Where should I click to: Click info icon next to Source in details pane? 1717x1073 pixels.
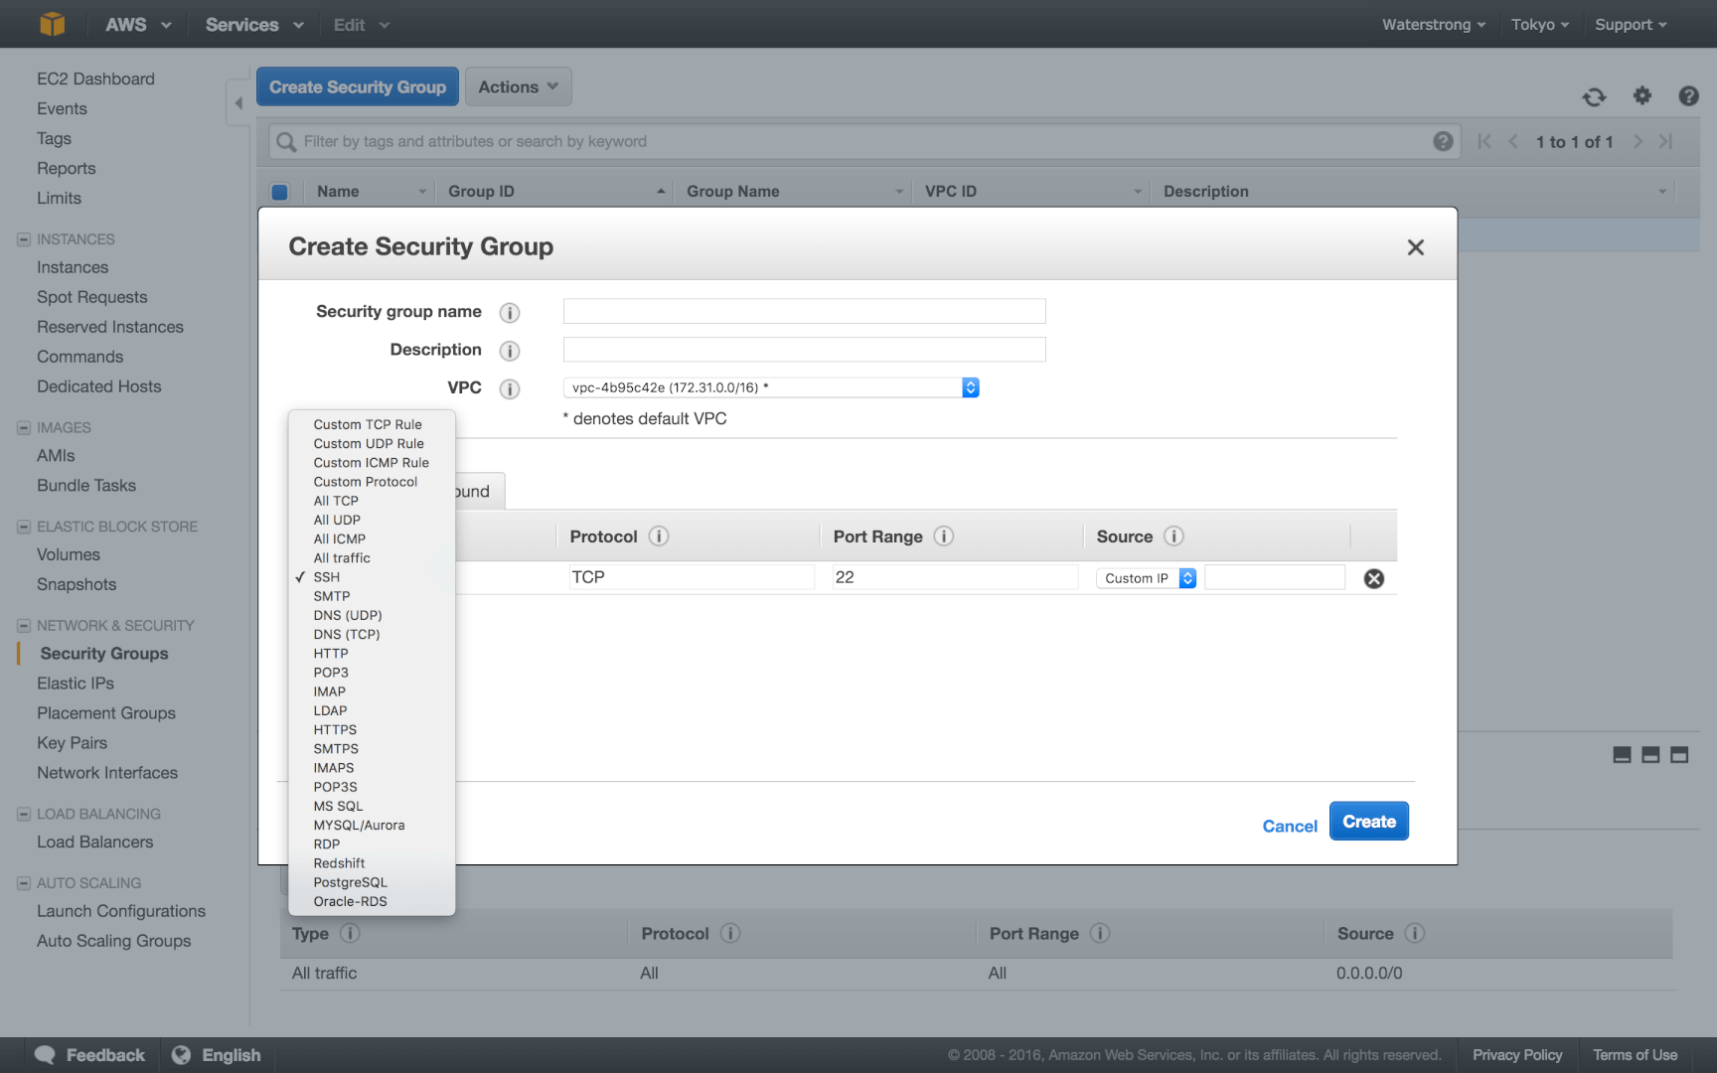[x=1415, y=933]
